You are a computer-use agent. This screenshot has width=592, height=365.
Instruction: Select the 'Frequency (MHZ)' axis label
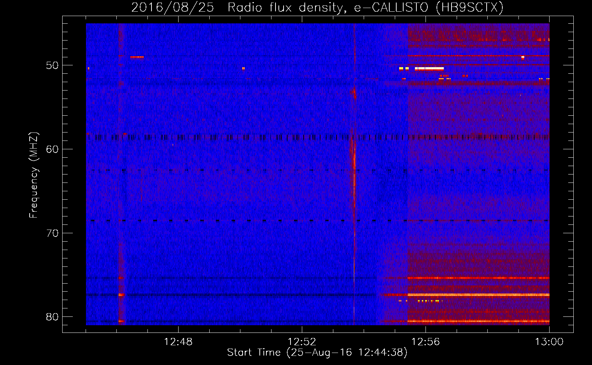tap(33, 175)
